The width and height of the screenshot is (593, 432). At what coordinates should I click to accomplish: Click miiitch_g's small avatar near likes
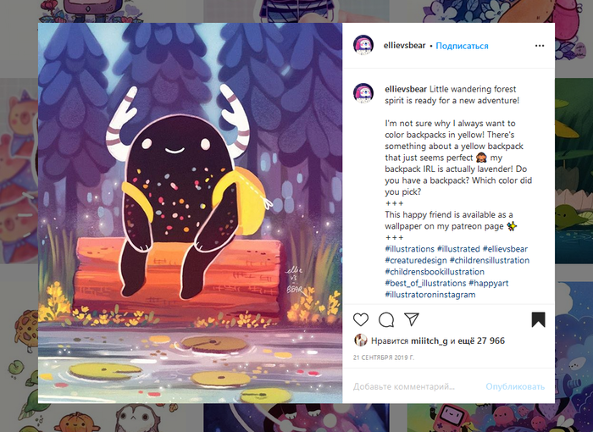pyautogui.click(x=360, y=341)
